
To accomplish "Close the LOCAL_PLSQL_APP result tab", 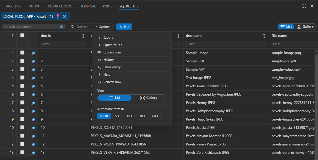I will (x=64, y=17).
